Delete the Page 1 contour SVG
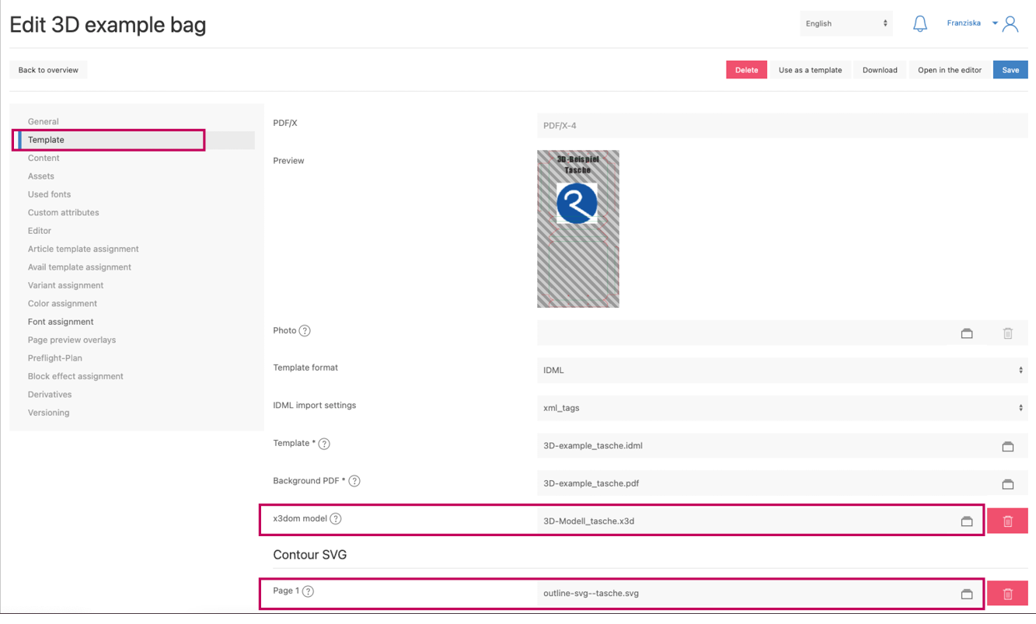The image size is (1036, 624). tap(1007, 594)
